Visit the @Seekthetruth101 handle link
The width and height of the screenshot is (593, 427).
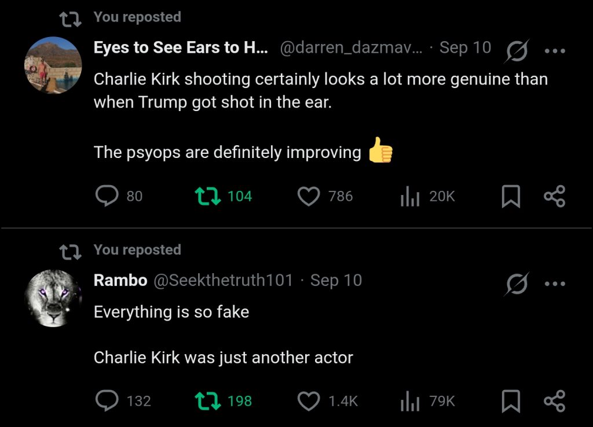click(x=223, y=281)
